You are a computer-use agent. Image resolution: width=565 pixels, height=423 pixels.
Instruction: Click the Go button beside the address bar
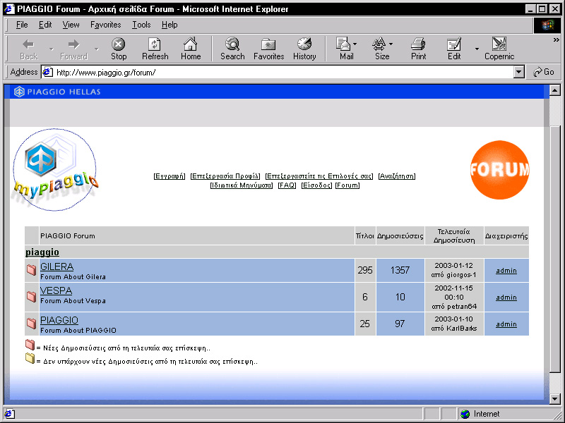pyautogui.click(x=544, y=72)
